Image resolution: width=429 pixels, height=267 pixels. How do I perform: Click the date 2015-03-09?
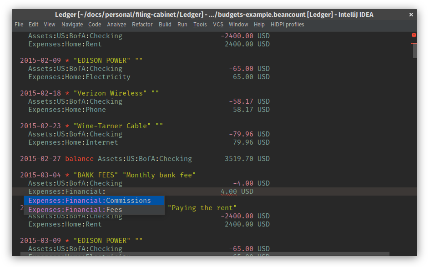[40, 241]
